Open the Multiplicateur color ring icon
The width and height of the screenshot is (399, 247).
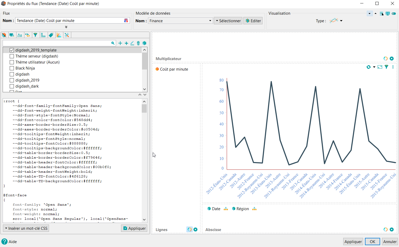pyautogui.click(x=386, y=59)
